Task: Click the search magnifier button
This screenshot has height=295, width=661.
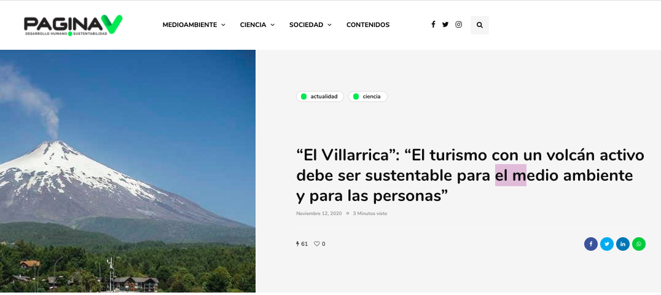Action: [480, 25]
